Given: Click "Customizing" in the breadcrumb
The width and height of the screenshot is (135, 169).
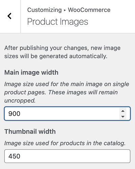Looking at the screenshot, I should (x=44, y=10).
